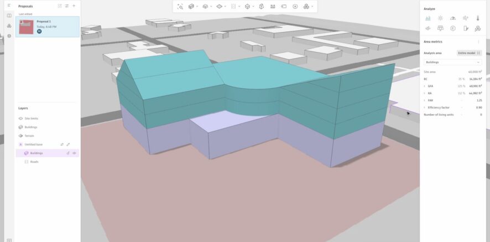Open the Sun hours analysis

point(440,18)
